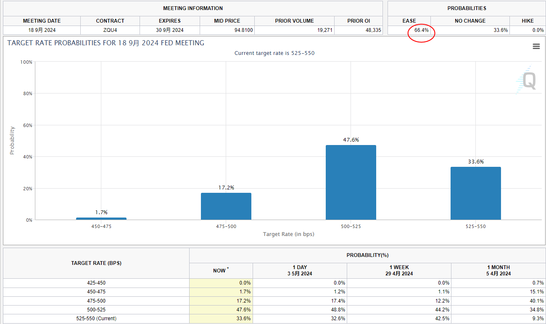Click the 475-500 bar showing 17.2%
The width and height of the screenshot is (546, 324).
(226, 206)
